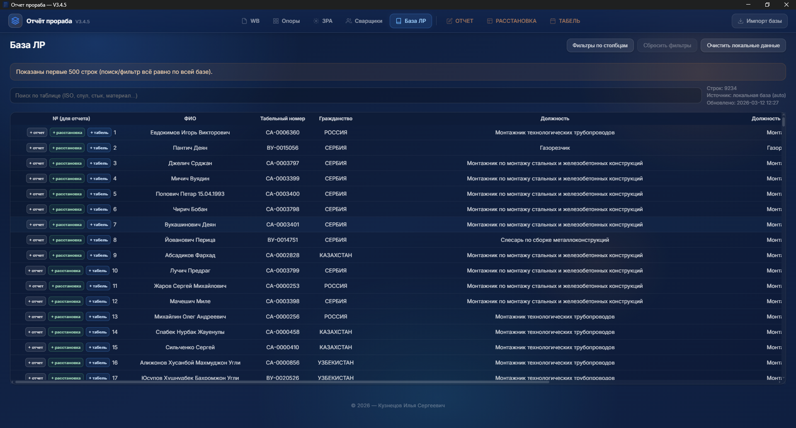Screen dimensions: 796x428
Task: Add Евдокимов Игорь Викторович to отчет
Action: (36, 133)
